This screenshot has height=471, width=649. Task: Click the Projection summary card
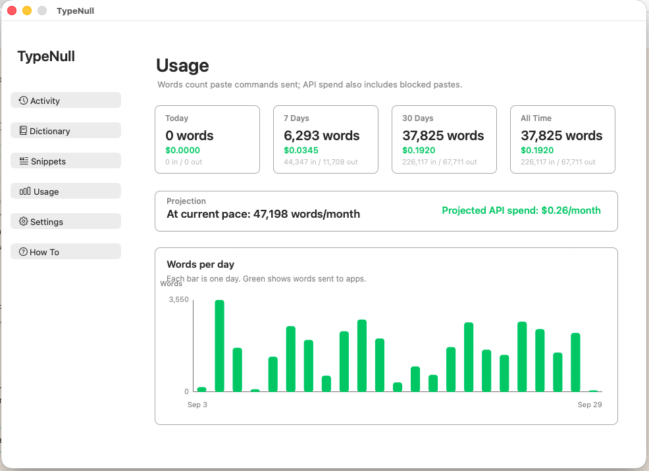click(386, 211)
